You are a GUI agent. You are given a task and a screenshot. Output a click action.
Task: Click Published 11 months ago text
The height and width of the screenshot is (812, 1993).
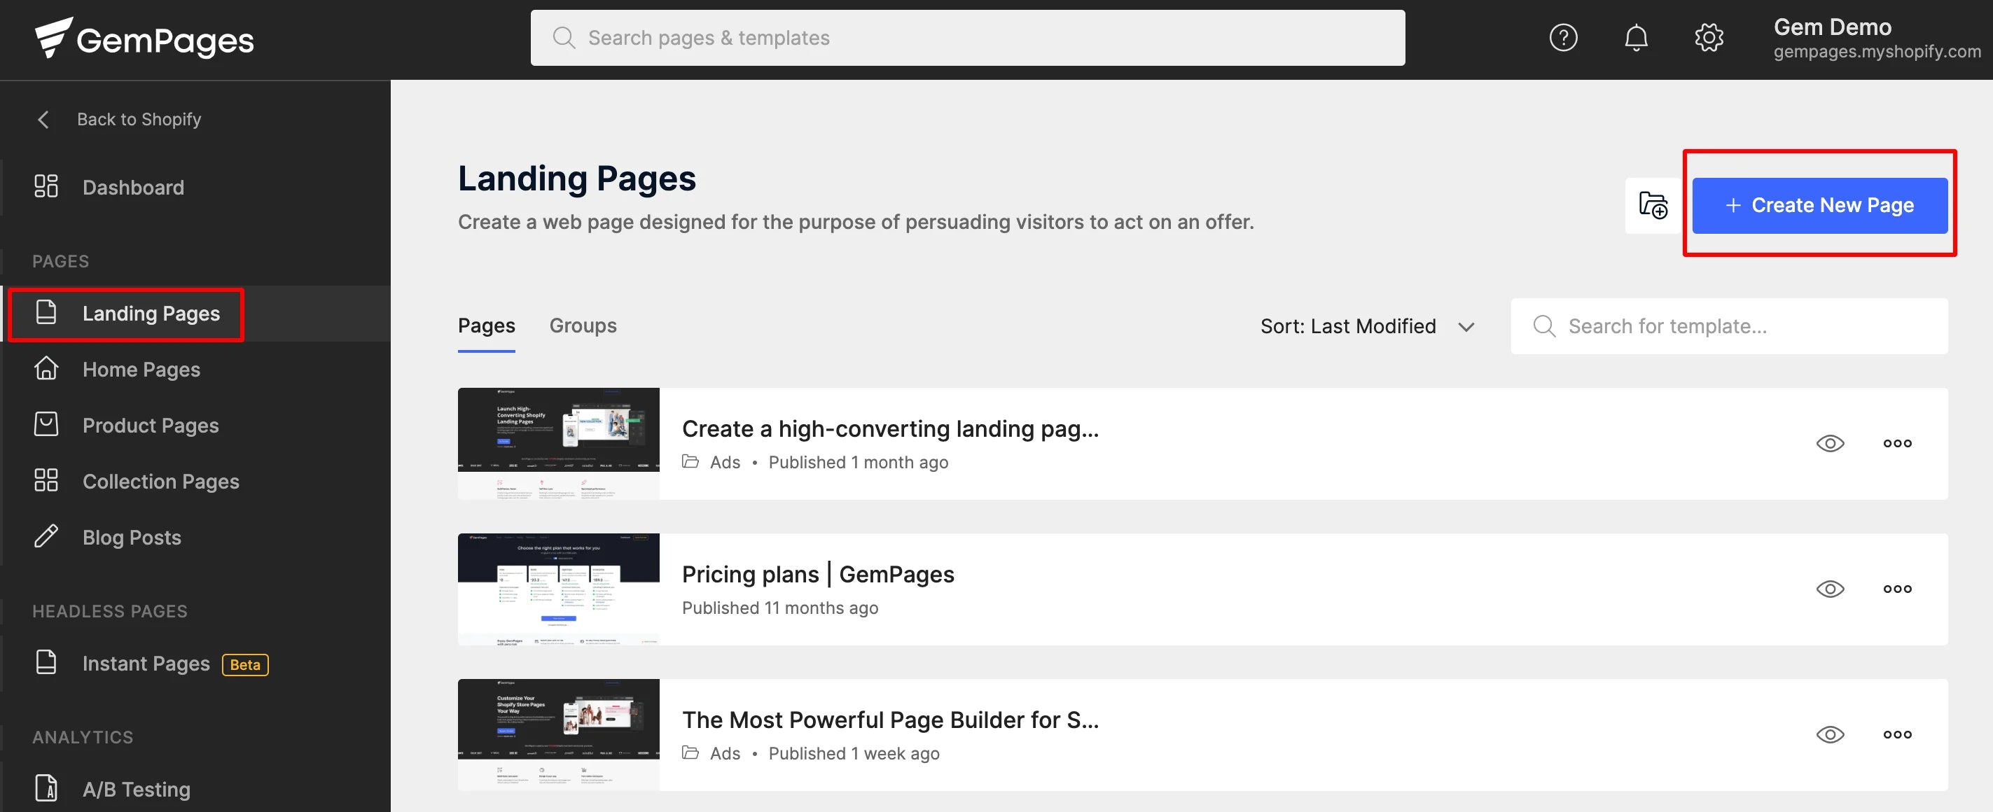[780, 608]
